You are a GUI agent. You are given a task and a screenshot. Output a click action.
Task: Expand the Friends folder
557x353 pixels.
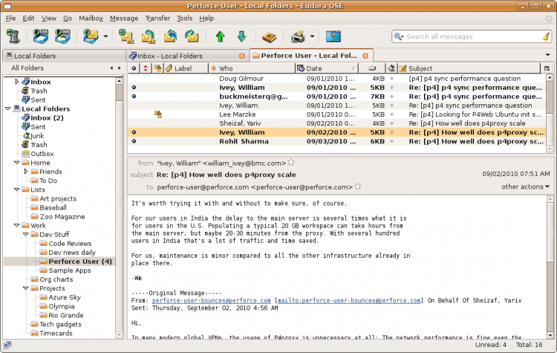[x=26, y=172]
